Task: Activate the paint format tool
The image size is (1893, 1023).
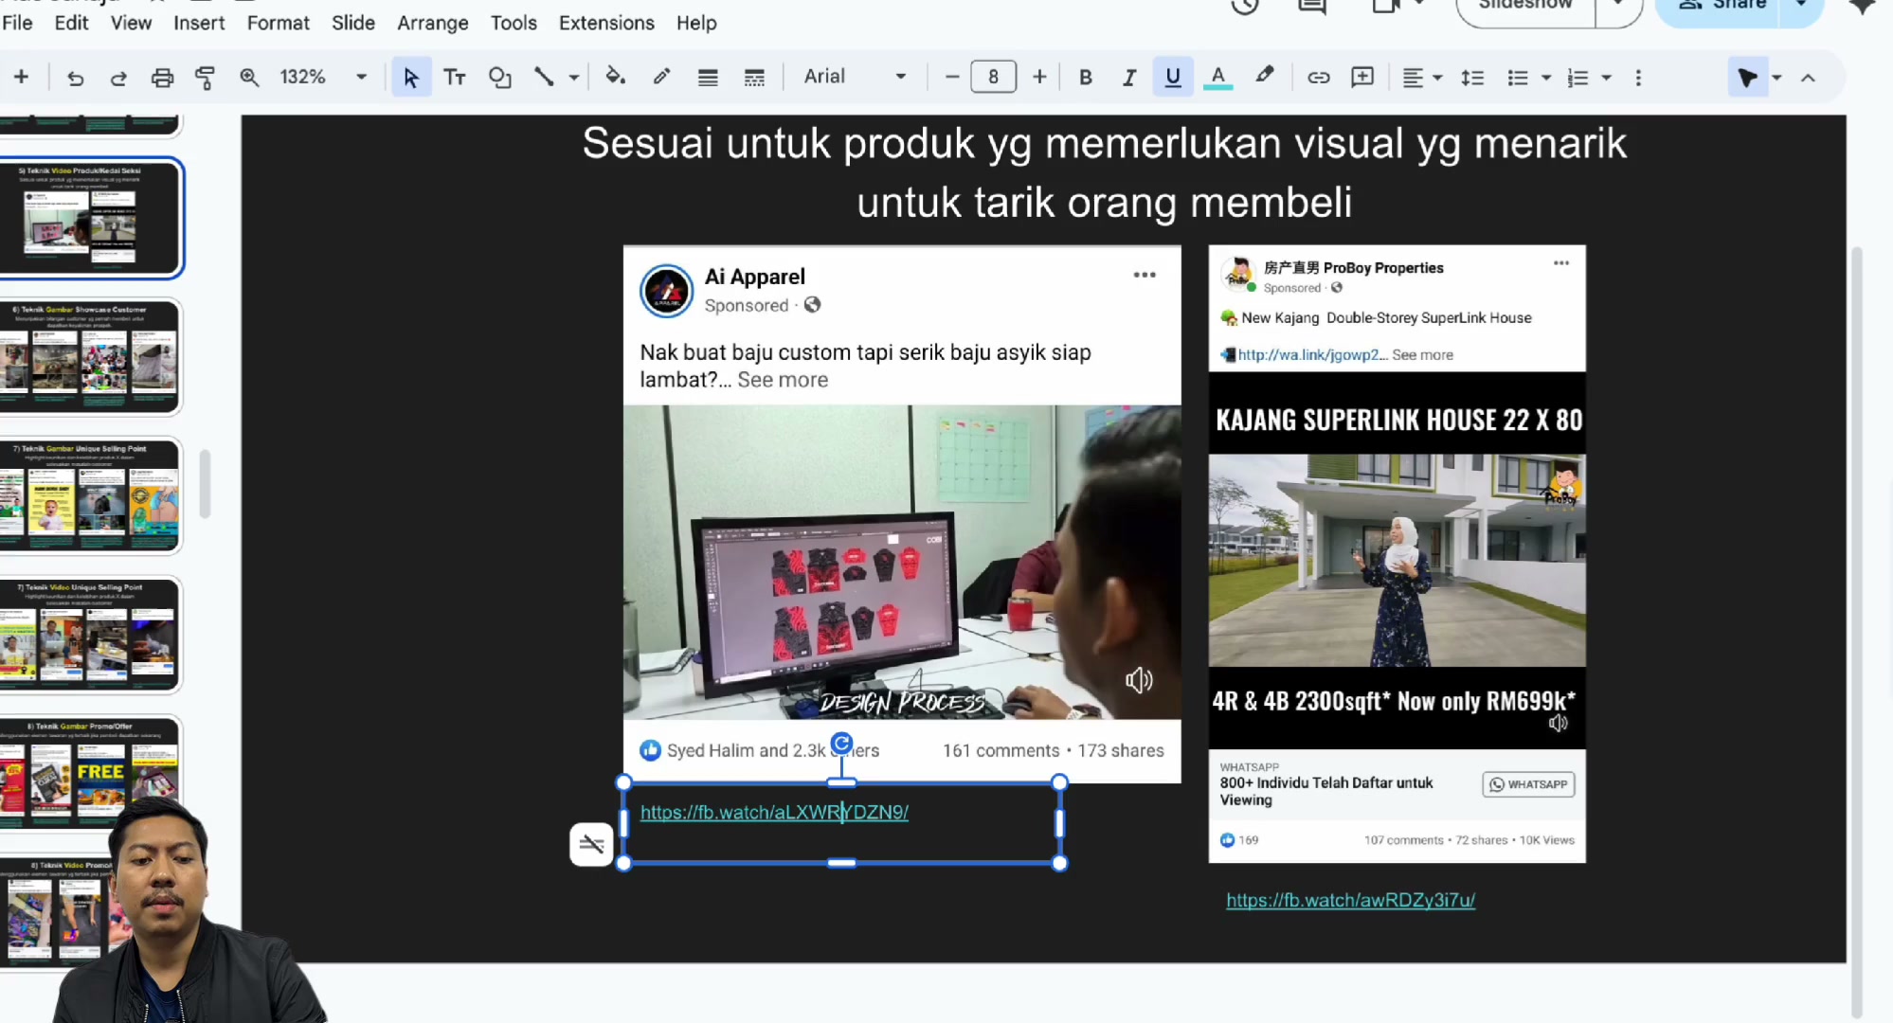Action: 205,78
